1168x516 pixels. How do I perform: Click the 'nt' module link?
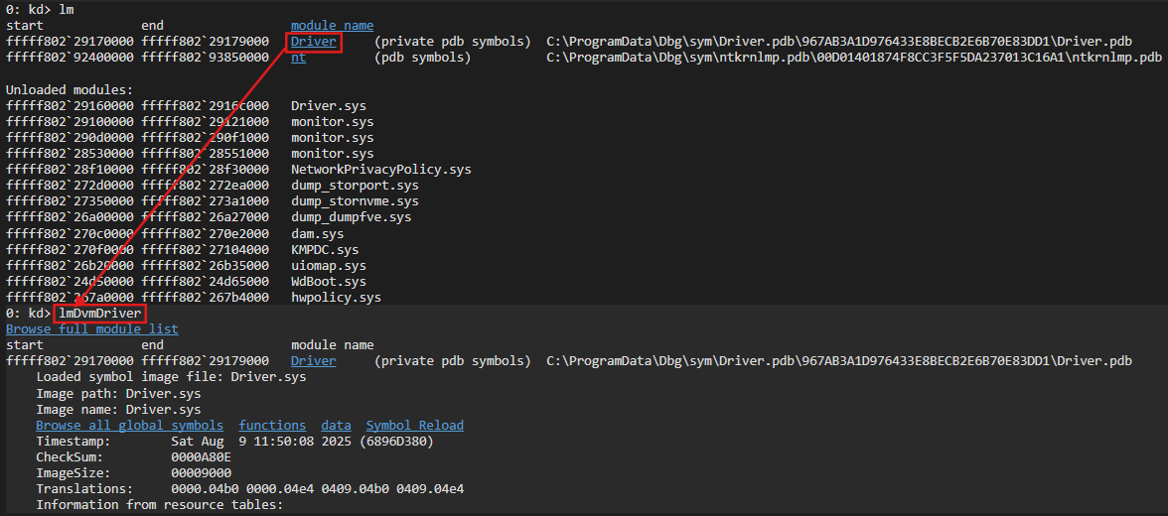pos(298,58)
